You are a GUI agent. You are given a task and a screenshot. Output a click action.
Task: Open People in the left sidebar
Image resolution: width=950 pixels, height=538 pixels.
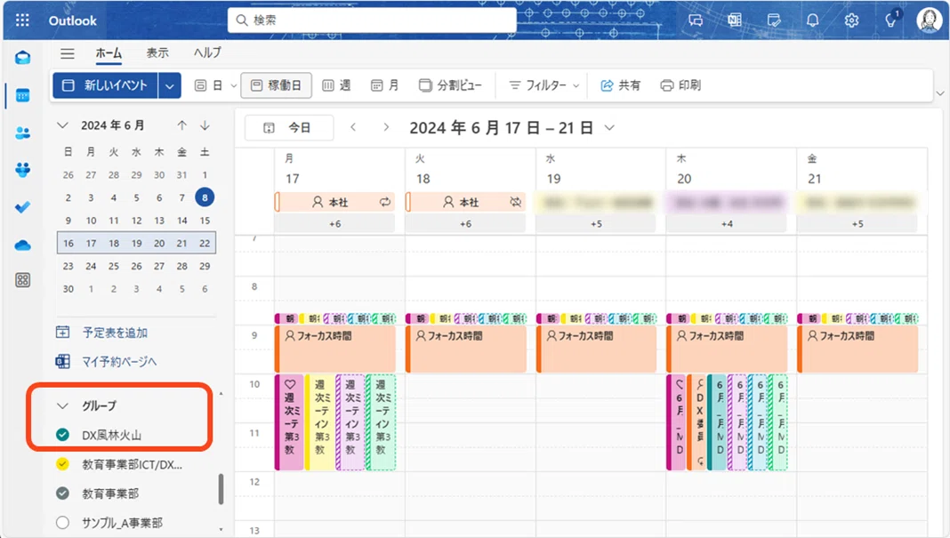23,132
